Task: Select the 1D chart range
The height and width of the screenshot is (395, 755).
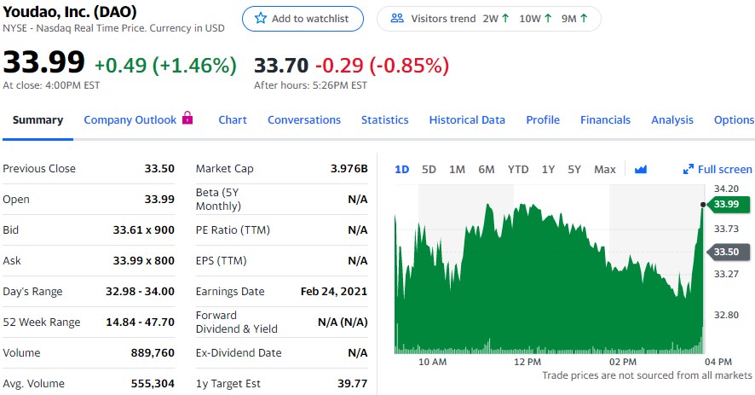Action: click(401, 169)
